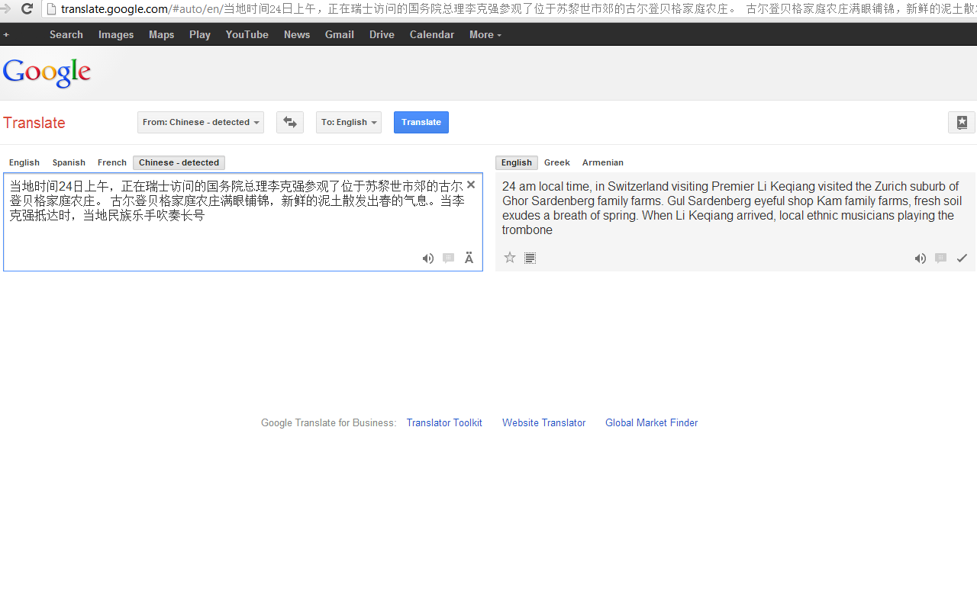Swap source and target languages
The height and width of the screenshot is (610, 977).
coord(290,122)
